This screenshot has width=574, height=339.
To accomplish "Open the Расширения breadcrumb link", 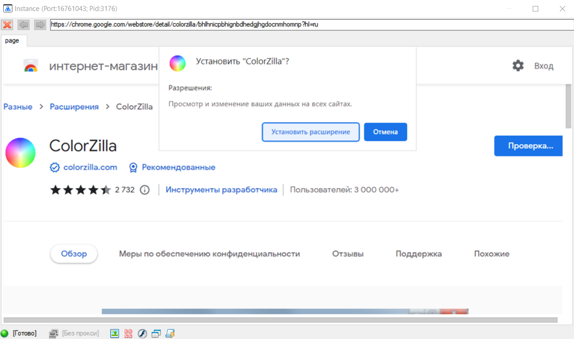I will click(74, 107).
